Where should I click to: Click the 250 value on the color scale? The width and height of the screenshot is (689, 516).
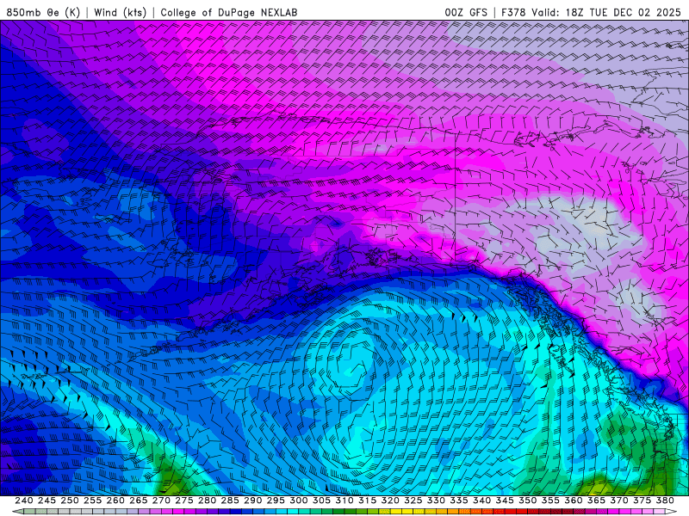(70, 501)
